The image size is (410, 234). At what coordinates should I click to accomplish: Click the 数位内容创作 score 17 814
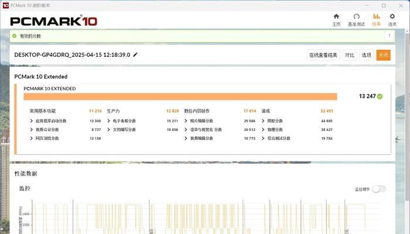point(250,111)
